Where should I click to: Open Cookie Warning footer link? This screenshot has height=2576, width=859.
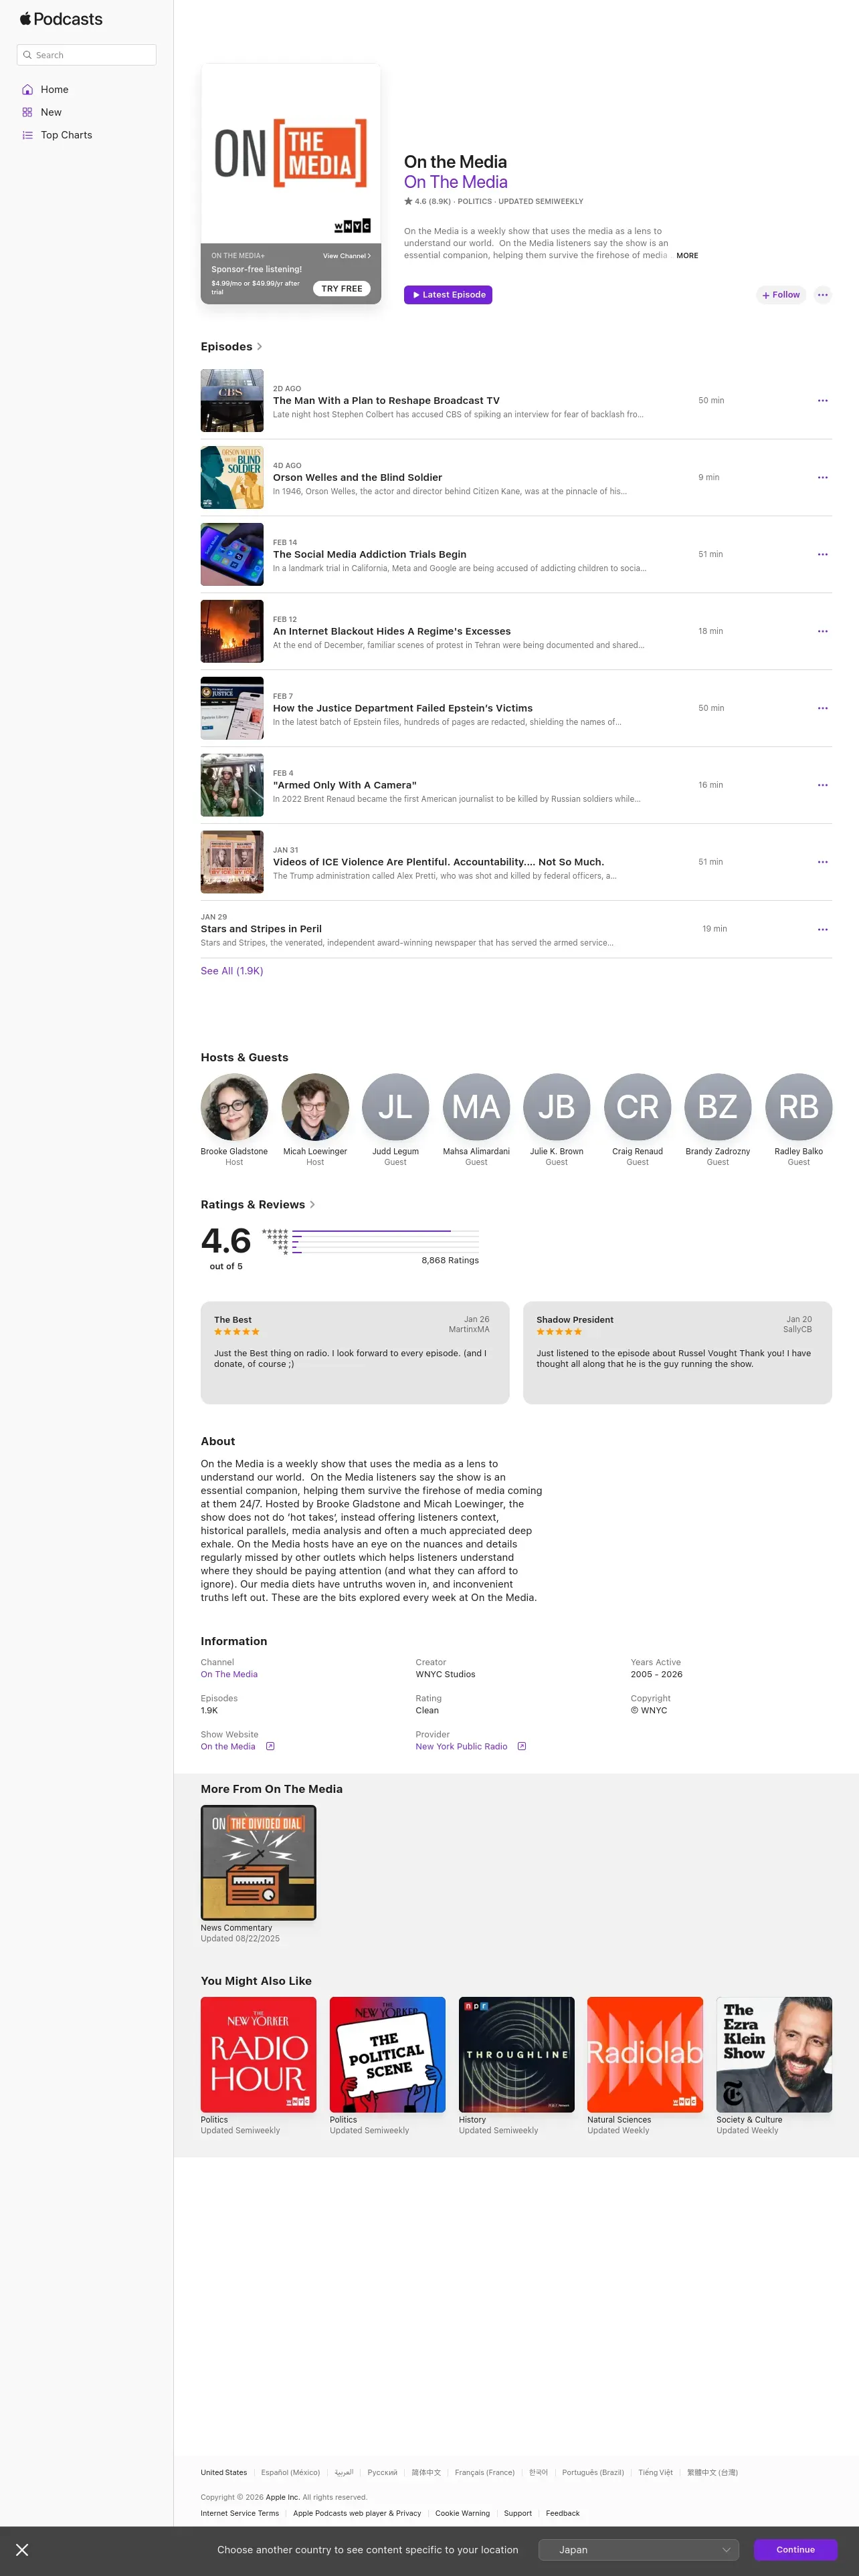[x=462, y=2514]
